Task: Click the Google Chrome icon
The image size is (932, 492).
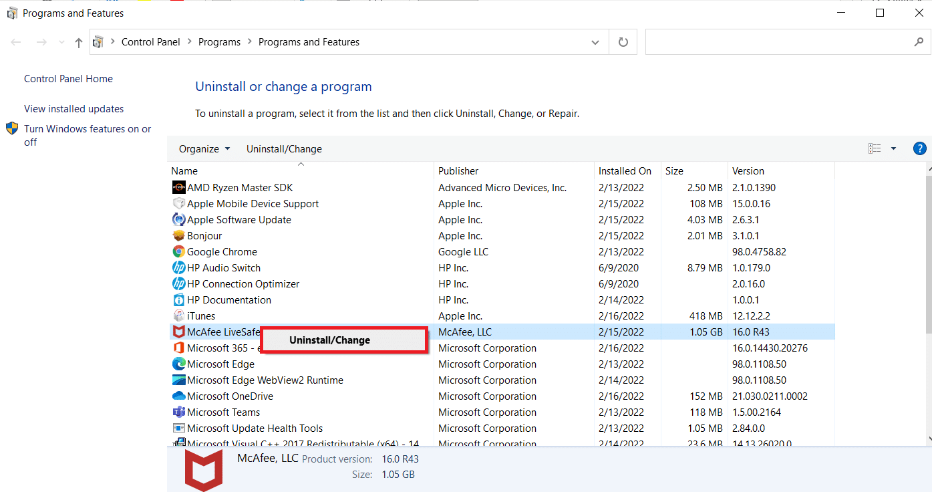Action: tap(178, 252)
